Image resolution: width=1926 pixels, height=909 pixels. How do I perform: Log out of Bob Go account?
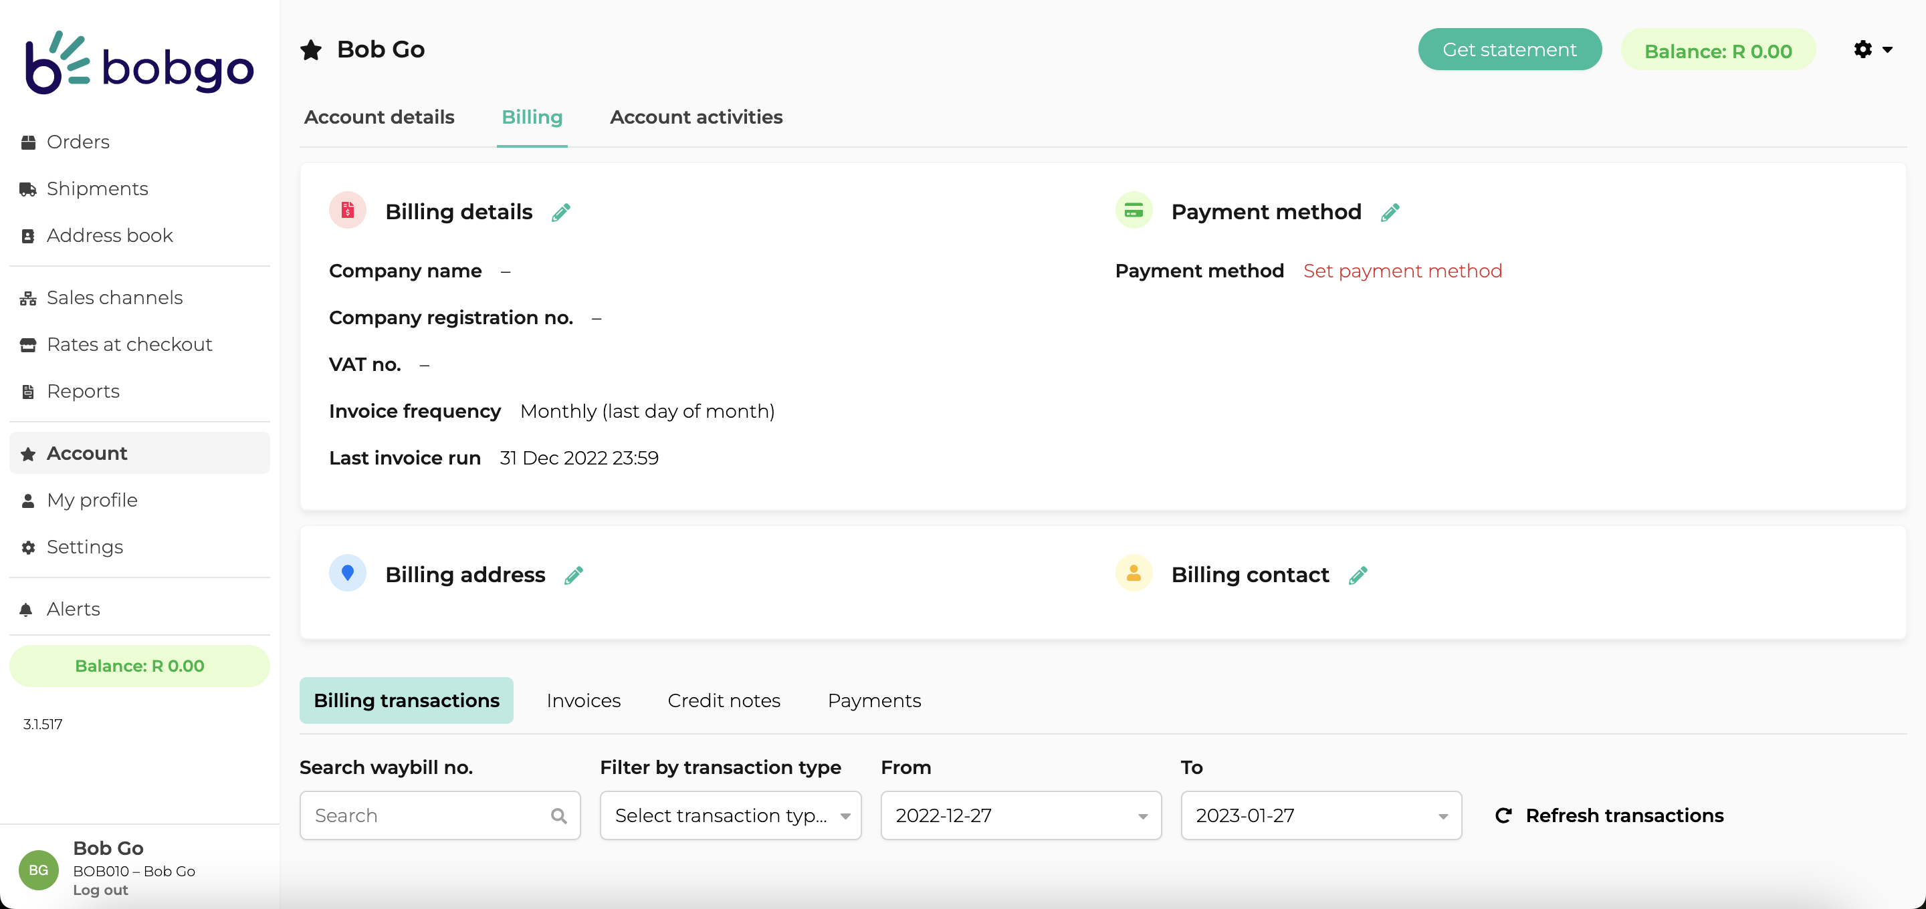(x=100, y=890)
